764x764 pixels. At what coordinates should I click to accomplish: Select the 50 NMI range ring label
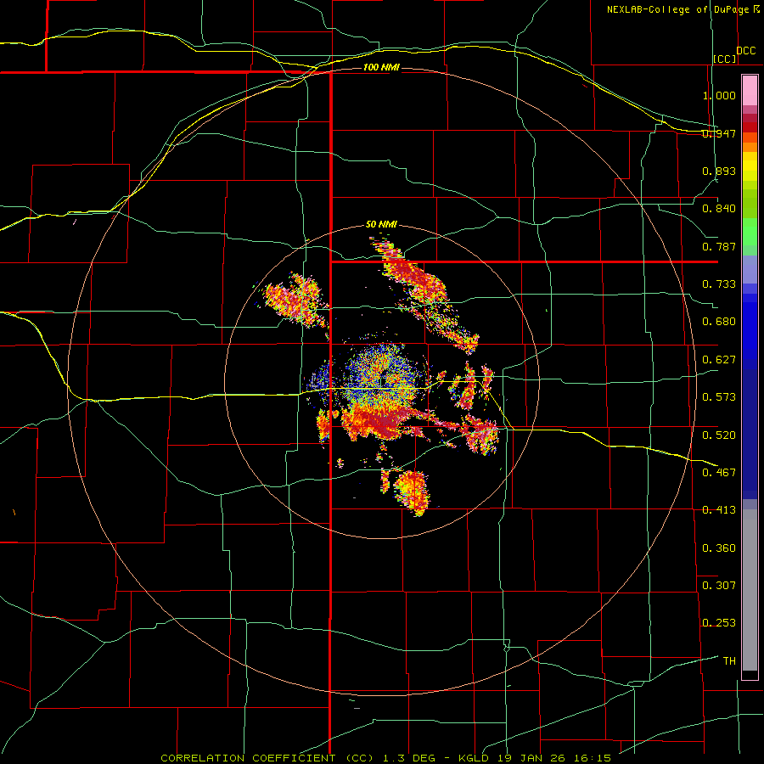[381, 224]
